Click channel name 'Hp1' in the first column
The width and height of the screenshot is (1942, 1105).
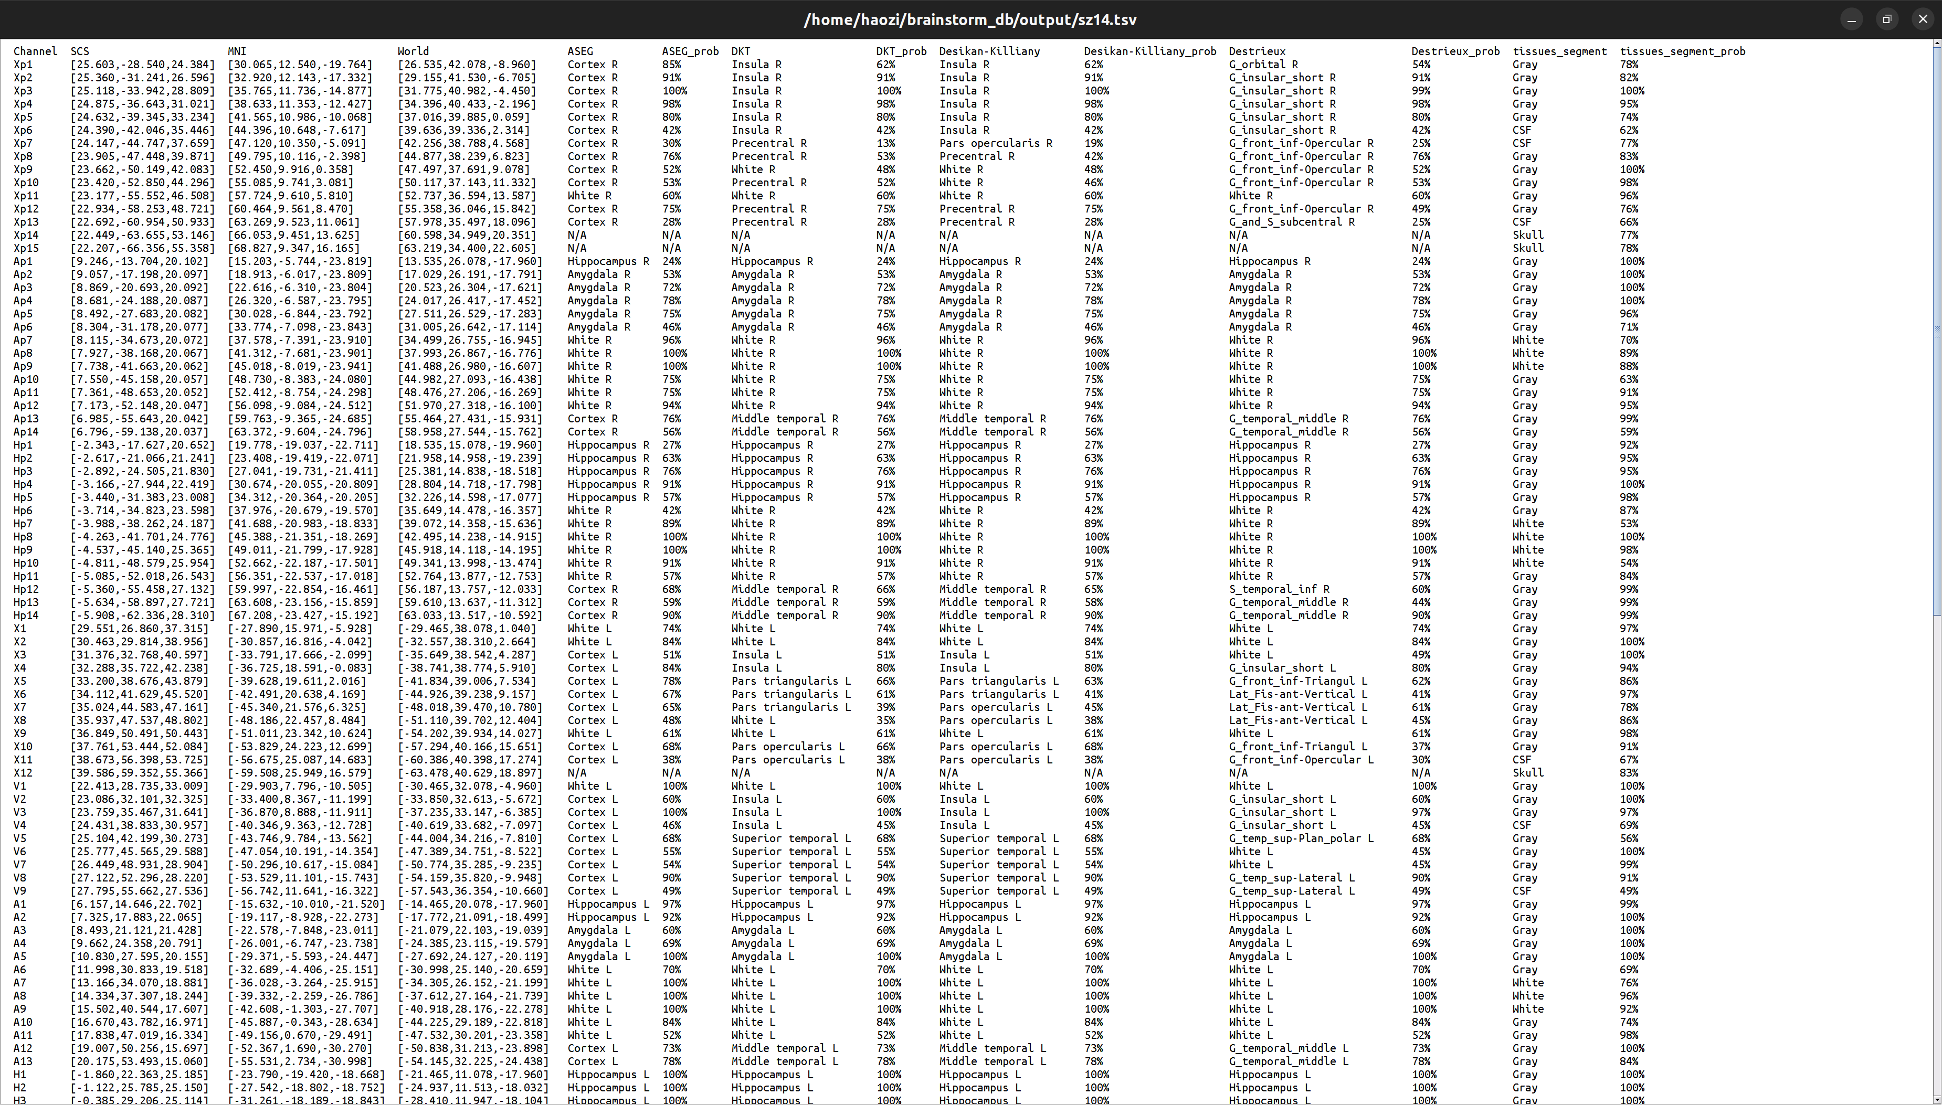(x=23, y=445)
